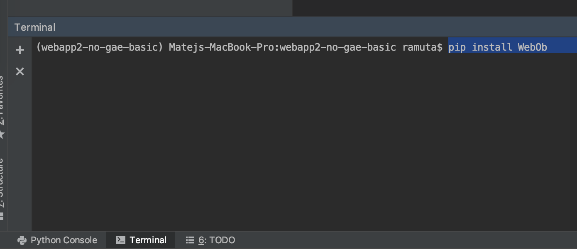Click the Terminal panel title bar text
This screenshot has width=577, height=249.
click(x=35, y=27)
